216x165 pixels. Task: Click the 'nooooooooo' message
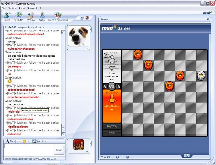pos(16,104)
